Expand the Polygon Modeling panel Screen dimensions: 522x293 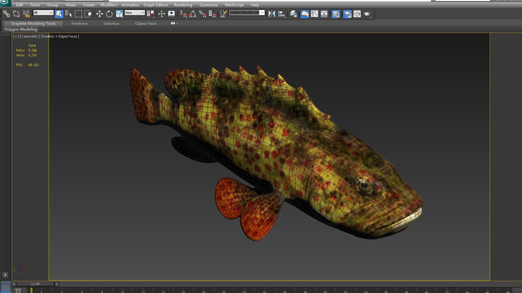tap(21, 29)
